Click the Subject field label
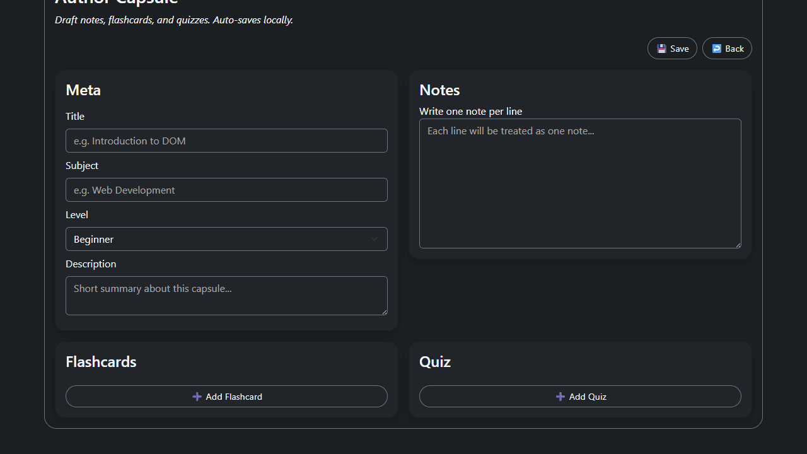 click(82, 165)
